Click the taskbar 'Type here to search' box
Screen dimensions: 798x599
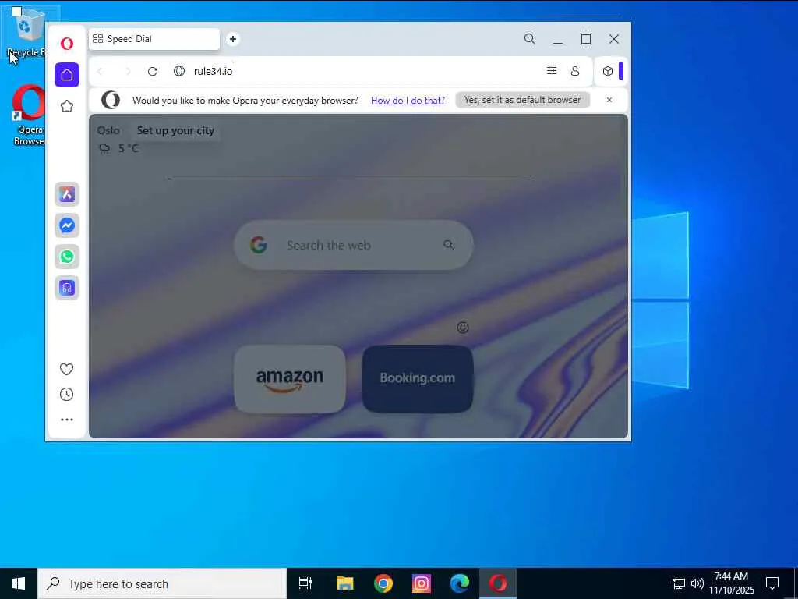(162, 583)
